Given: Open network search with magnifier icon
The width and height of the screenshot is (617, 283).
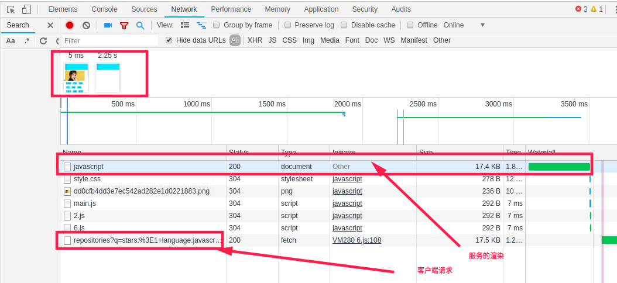Looking at the screenshot, I should coord(140,25).
